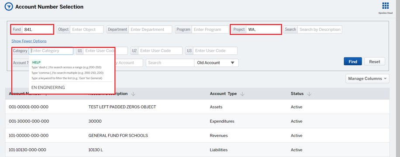Select the Enter Program field
Viewport: 400px width, 157px height.
pos(210,30)
